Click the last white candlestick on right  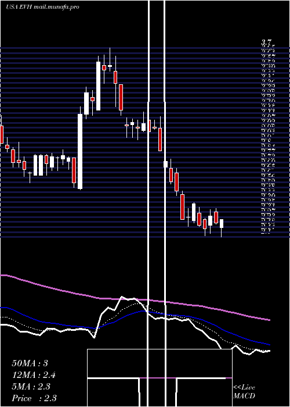[222, 223]
